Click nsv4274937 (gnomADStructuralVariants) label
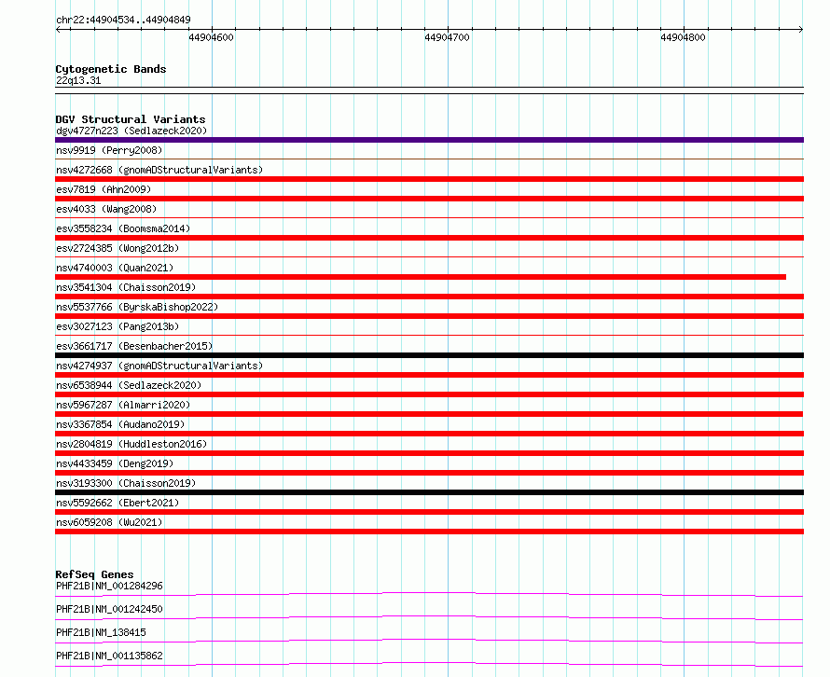 pos(159,366)
